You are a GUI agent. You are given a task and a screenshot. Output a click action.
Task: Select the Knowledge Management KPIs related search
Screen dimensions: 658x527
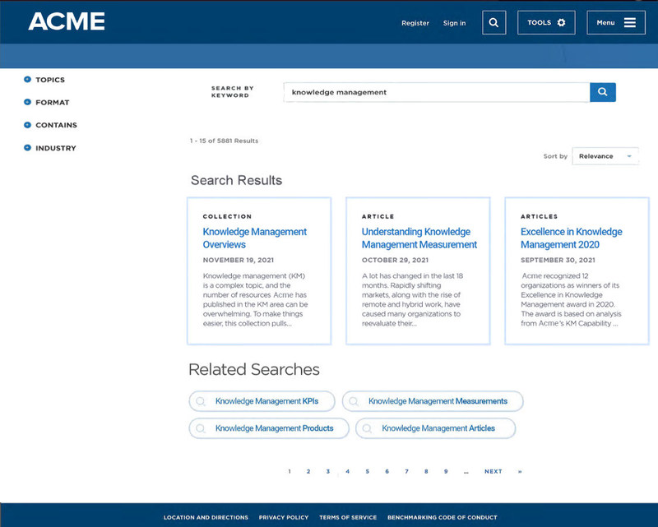[x=262, y=401]
